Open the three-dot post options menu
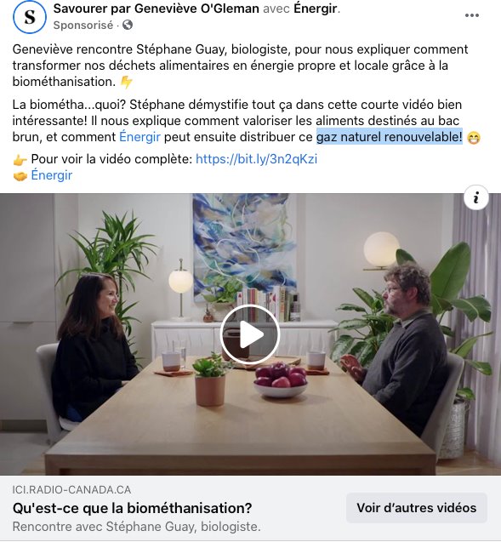The height and width of the screenshot is (542, 501). click(x=471, y=15)
